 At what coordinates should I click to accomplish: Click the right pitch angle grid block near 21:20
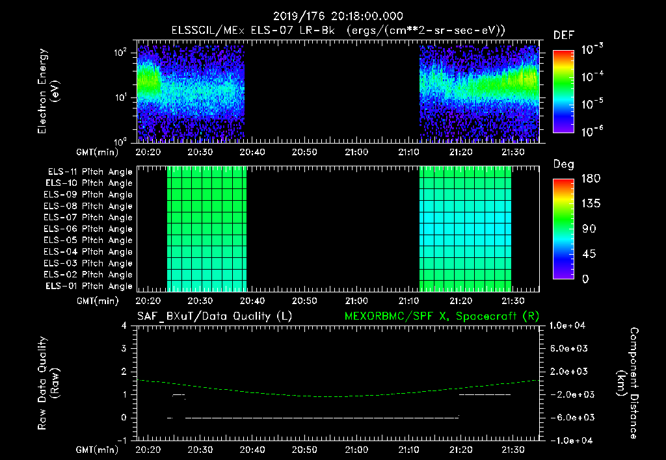(465, 229)
